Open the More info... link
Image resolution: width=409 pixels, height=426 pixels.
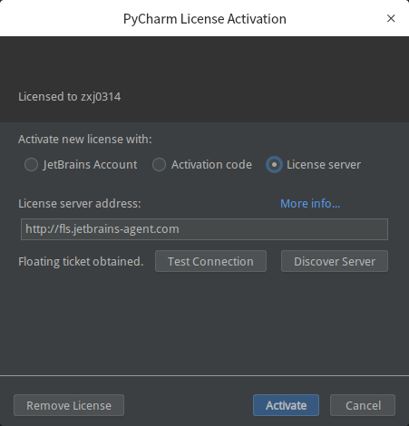[x=310, y=204]
